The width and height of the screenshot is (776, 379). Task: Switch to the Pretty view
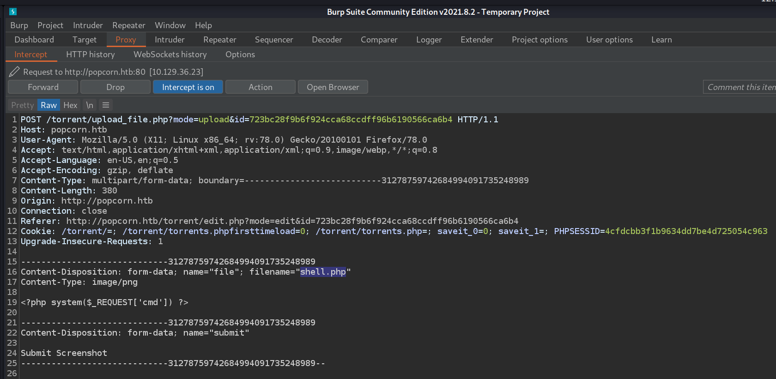tap(23, 105)
